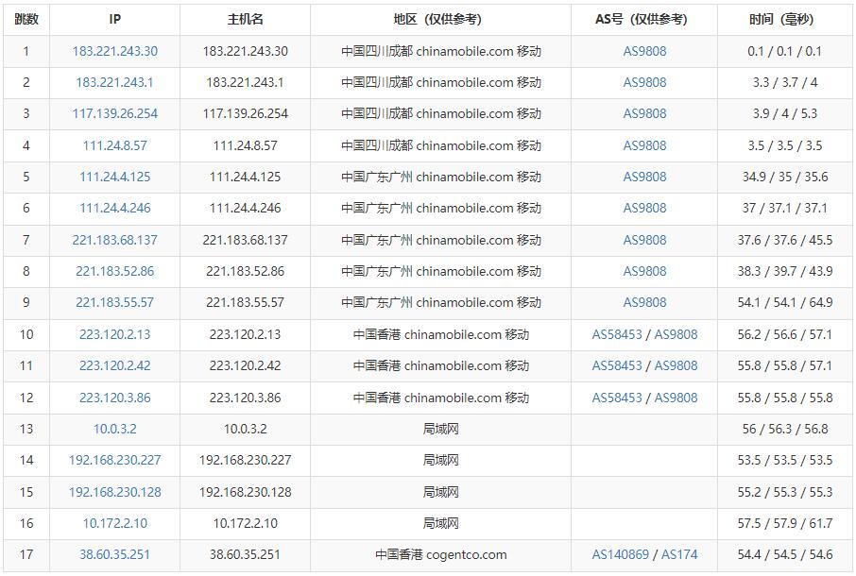This screenshot has width=856, height=576.
Task: Click the 主机名 column header
Action: (245, 20)
